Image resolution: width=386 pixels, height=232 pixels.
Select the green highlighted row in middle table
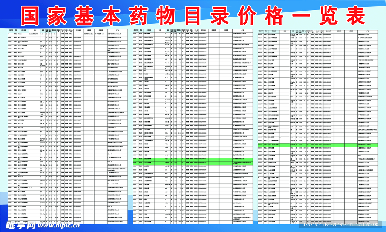click(x=192, y=160)
